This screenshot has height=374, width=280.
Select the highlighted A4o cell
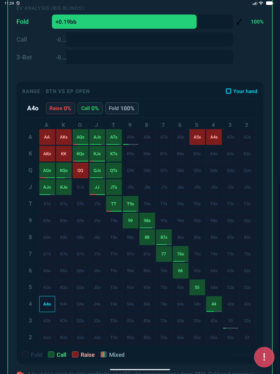[x=47, y=304]
